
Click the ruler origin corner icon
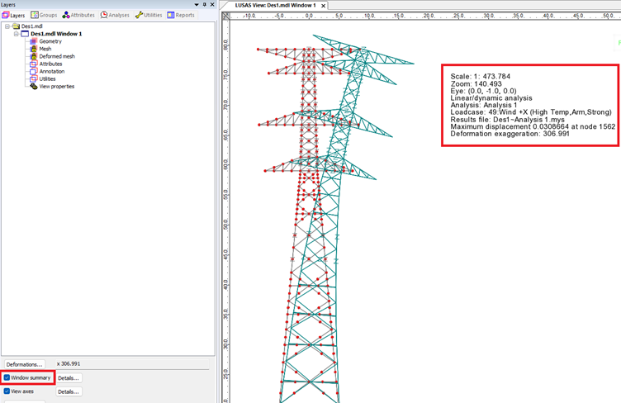(x=225, y=16)
